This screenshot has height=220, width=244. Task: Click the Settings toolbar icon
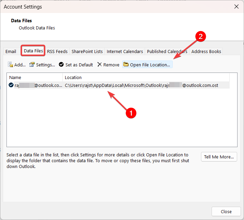tap(32, 64)
